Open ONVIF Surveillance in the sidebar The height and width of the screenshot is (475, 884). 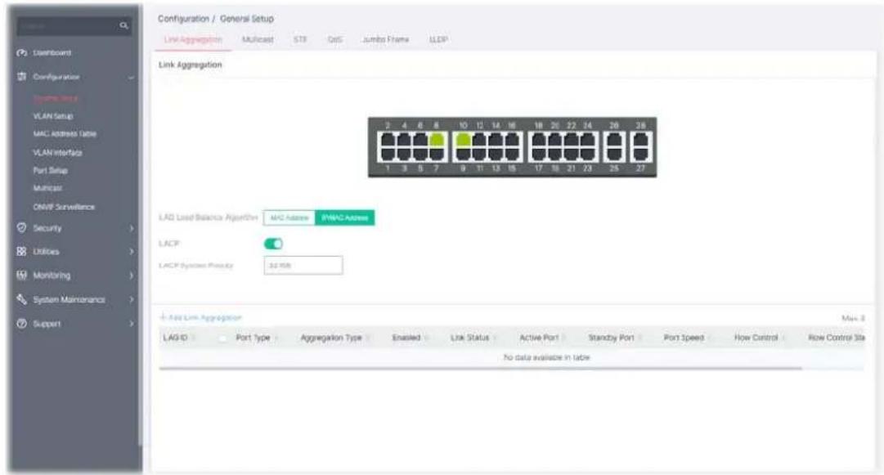click(x=64, y=207)
